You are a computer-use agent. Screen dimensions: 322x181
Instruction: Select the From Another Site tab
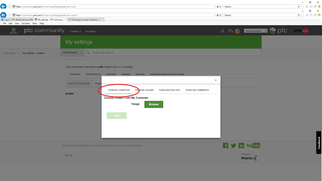170,90
